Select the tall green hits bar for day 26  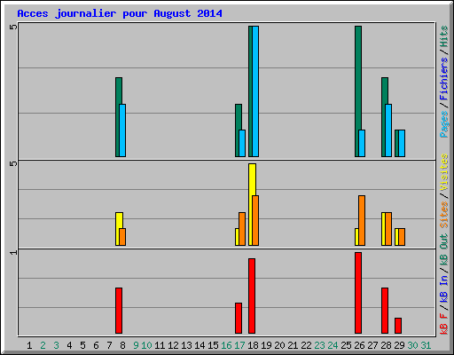click(358, 91)
